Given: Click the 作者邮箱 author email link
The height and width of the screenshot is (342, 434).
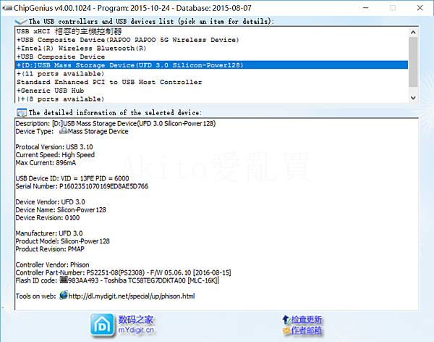Looking at the screenshot, I should click(307, 330).
